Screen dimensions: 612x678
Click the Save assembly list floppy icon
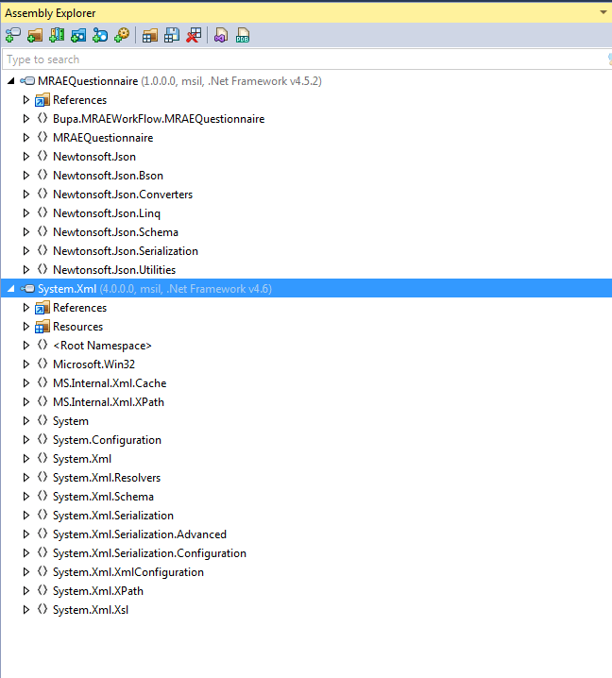tap(172, 36)
